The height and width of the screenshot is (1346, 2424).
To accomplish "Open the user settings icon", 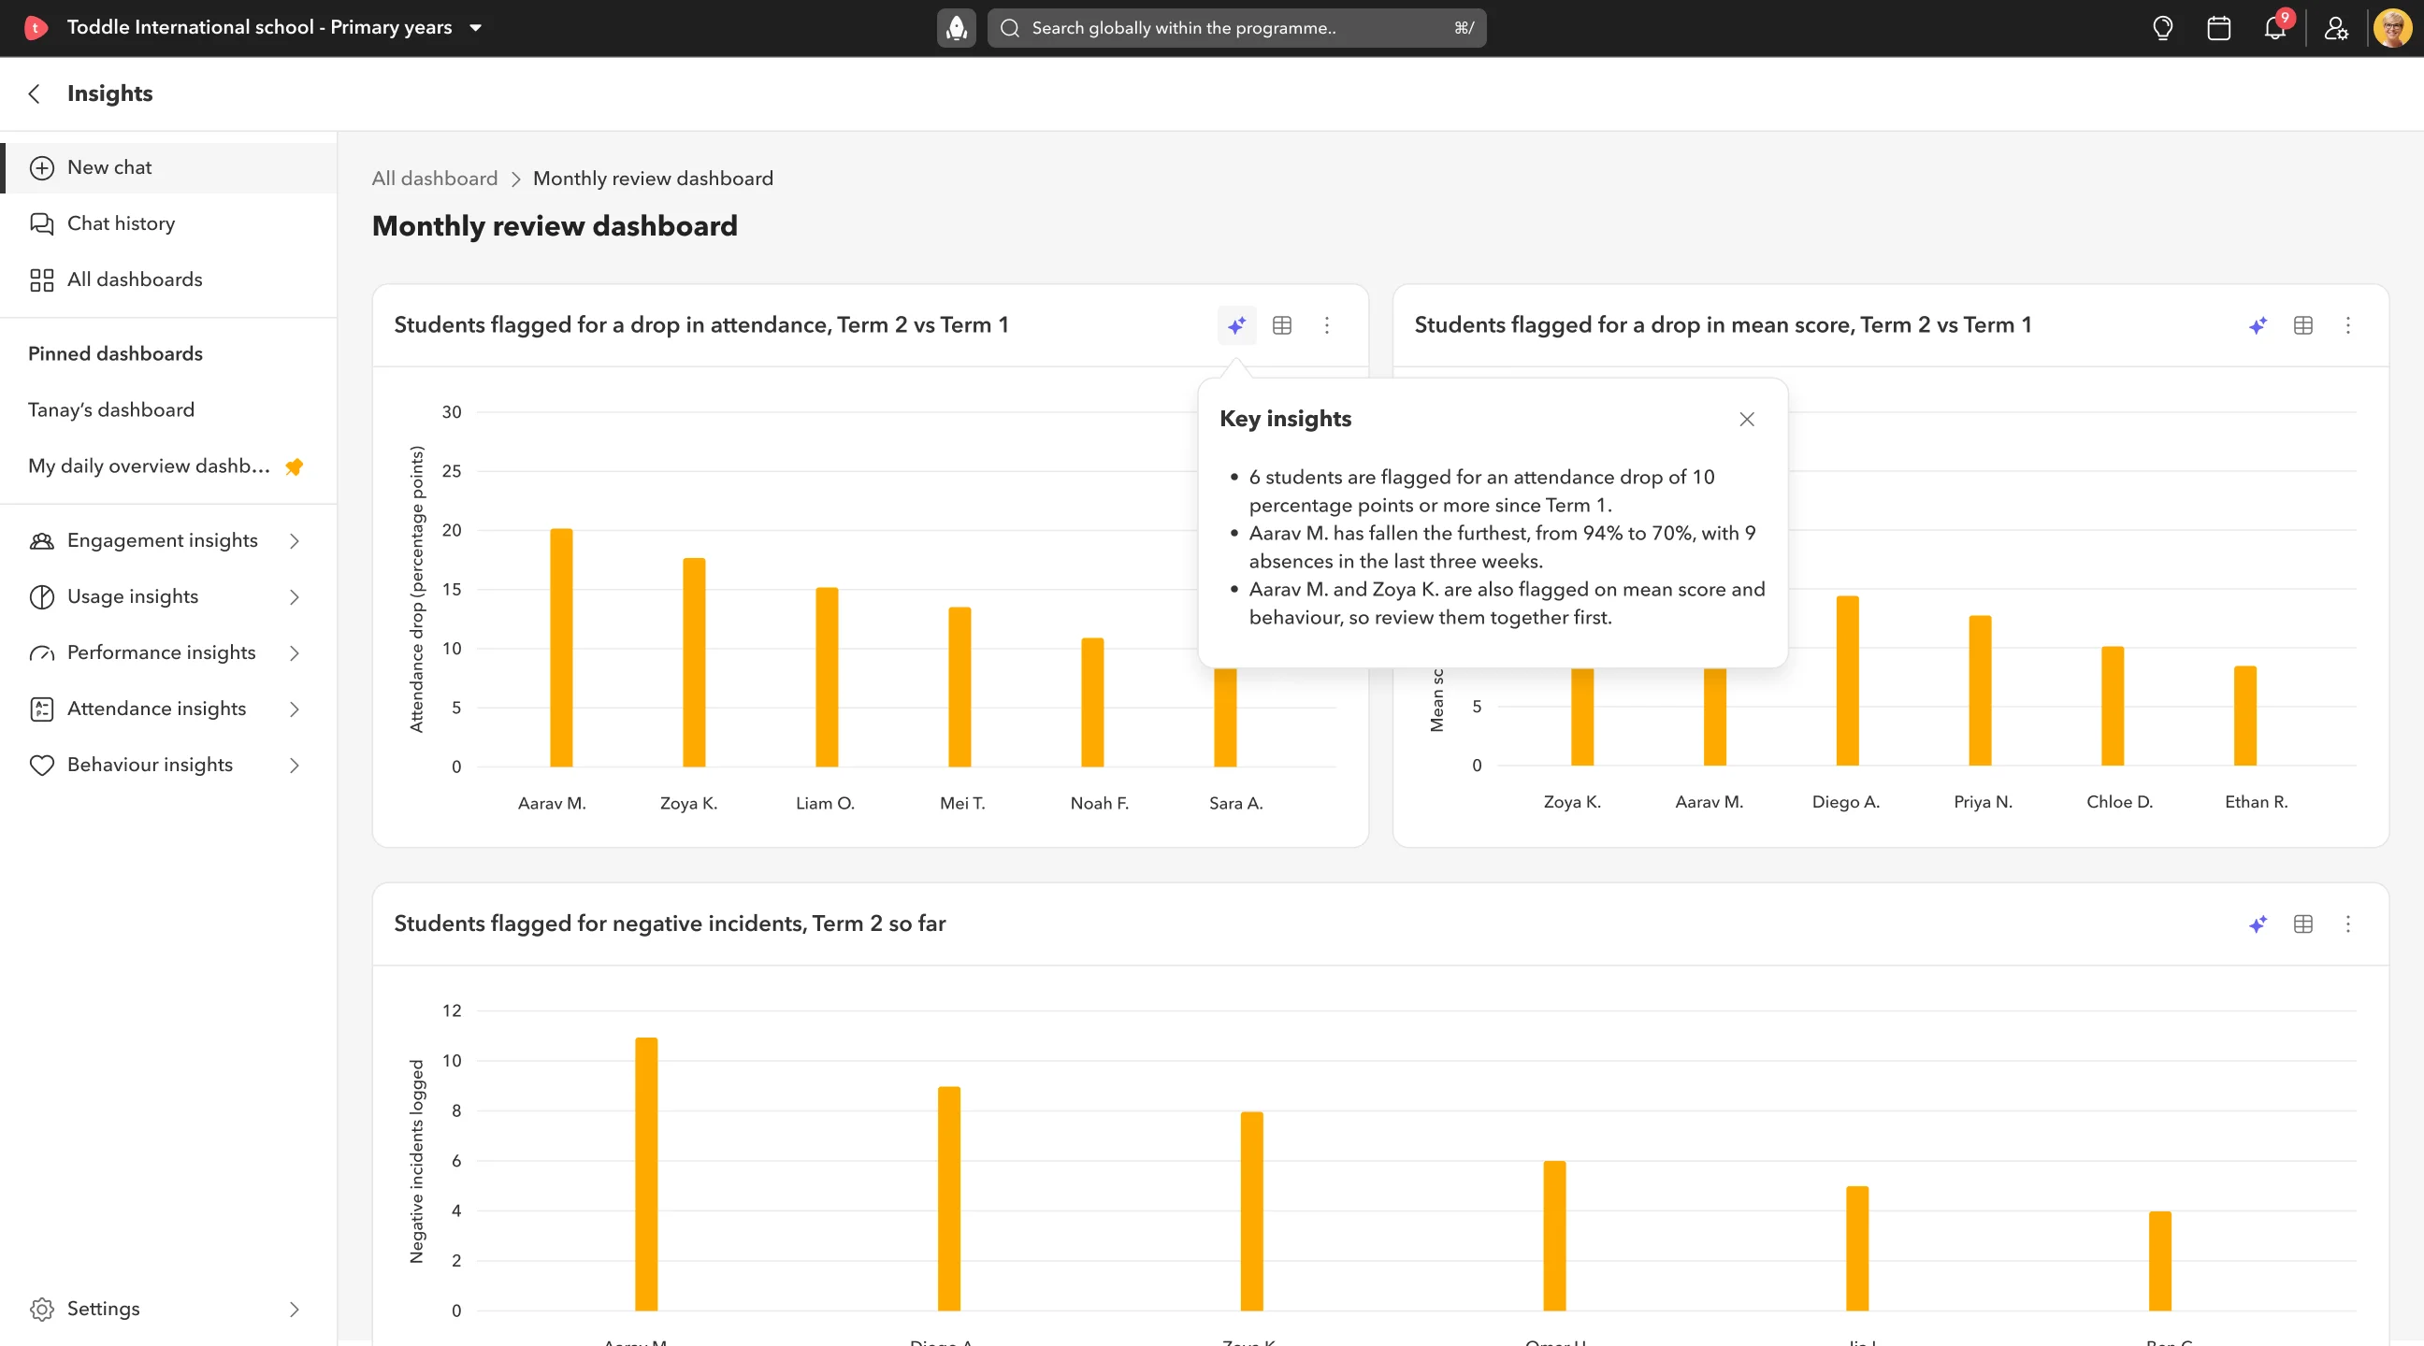I will (x=2335, y=28).
